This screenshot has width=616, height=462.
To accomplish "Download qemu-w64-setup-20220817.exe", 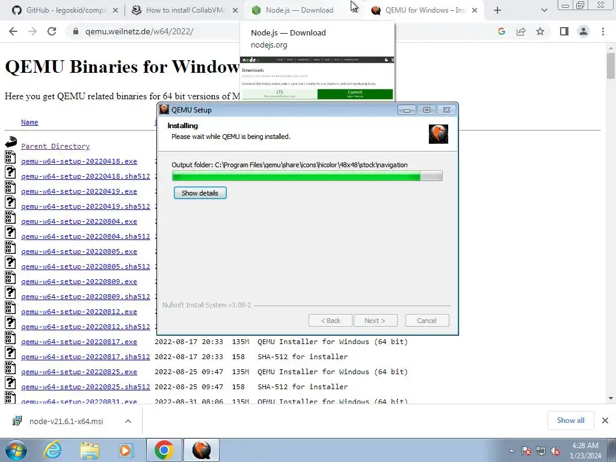I will pos(79,342).
